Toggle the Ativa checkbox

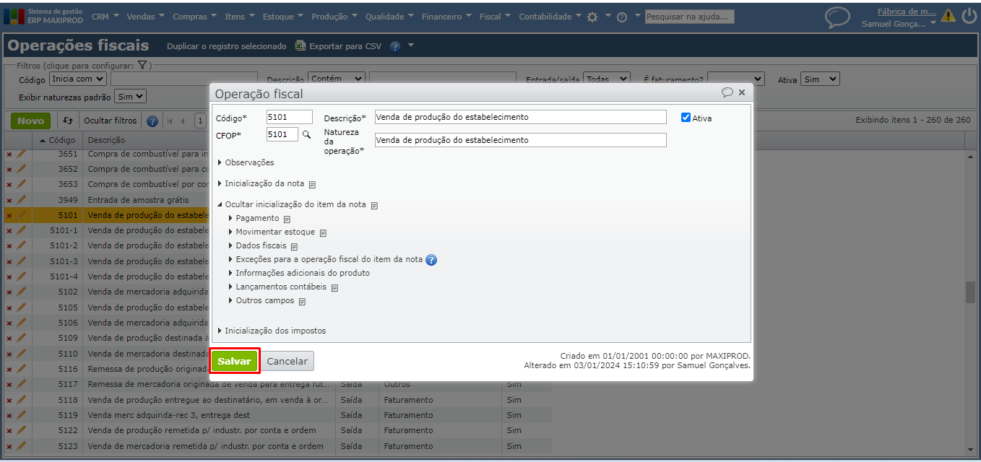(x=686, y=118)
